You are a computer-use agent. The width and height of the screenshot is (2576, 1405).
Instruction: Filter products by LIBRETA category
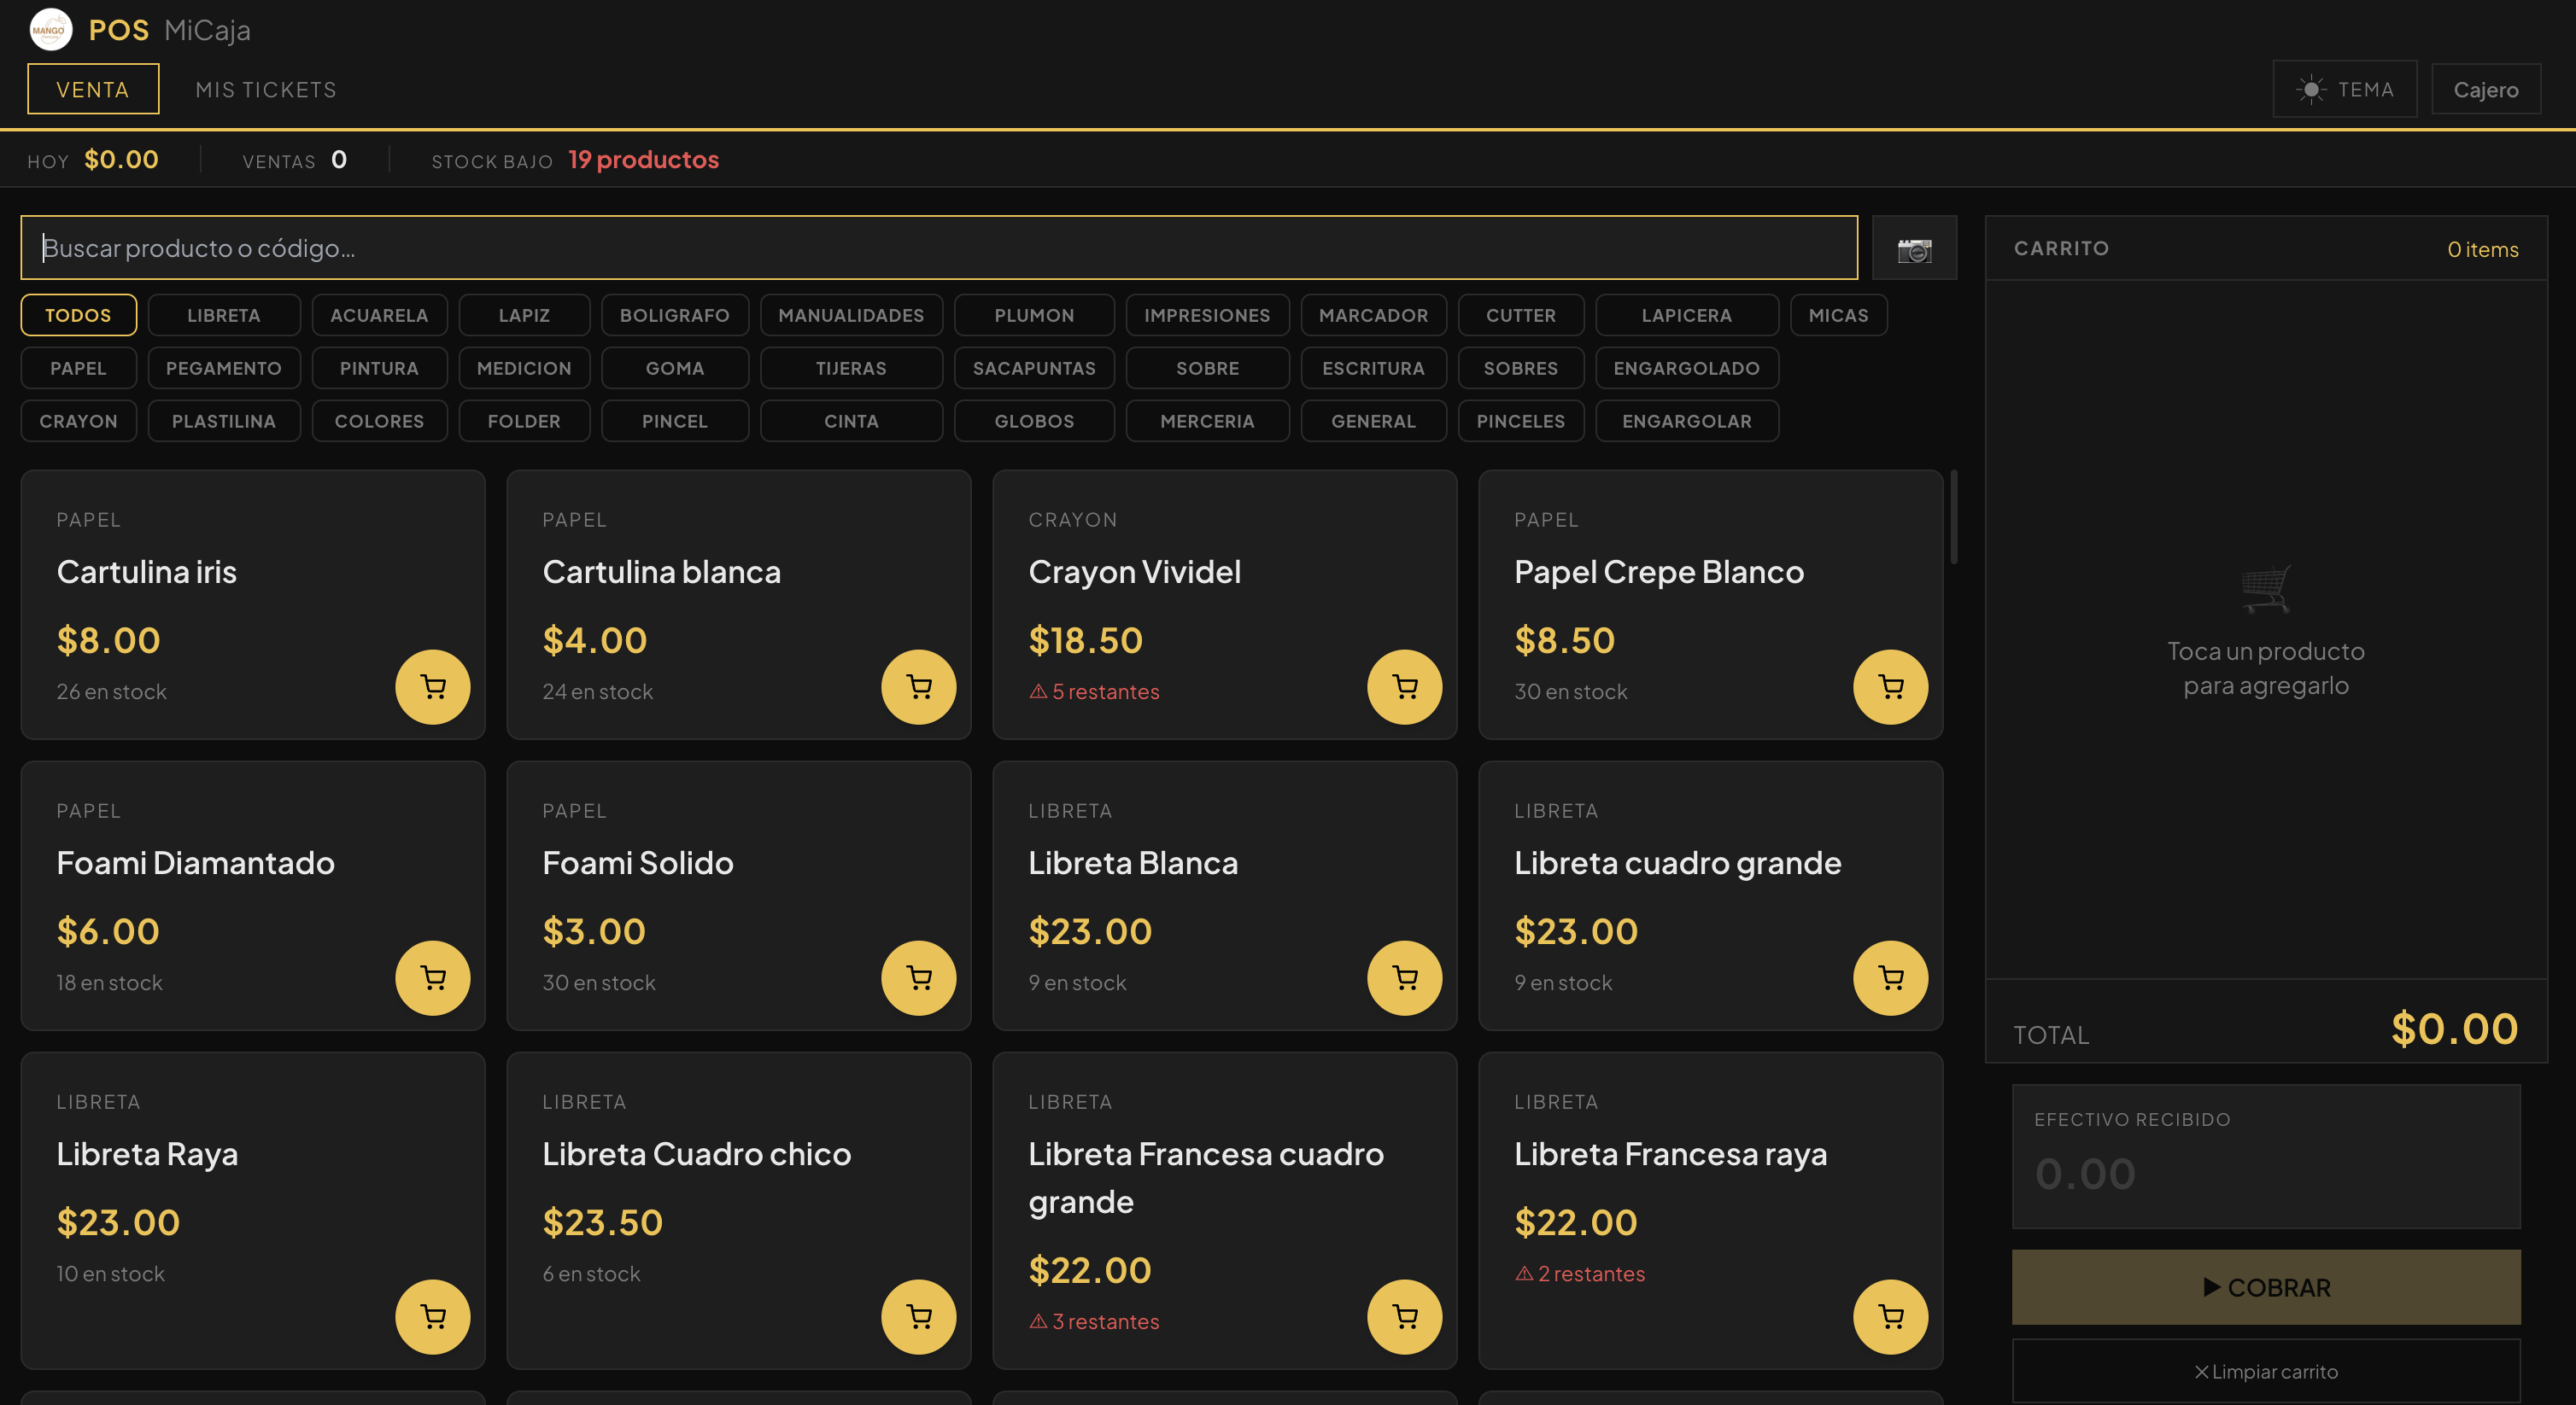pyautogui.click(x=224, y=315)
